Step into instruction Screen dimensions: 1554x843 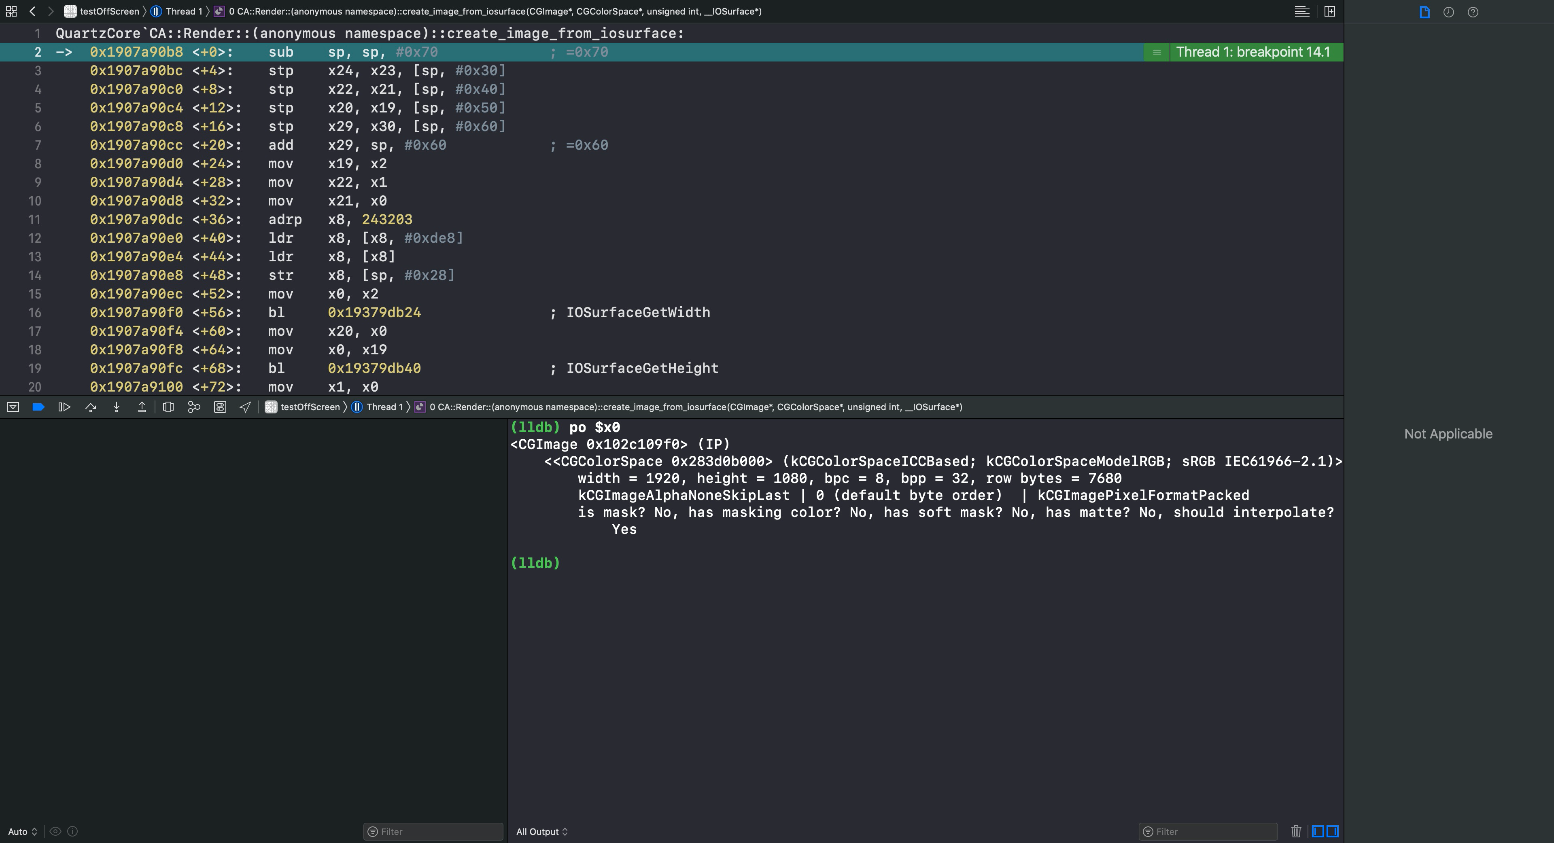(x=117, y=407)
